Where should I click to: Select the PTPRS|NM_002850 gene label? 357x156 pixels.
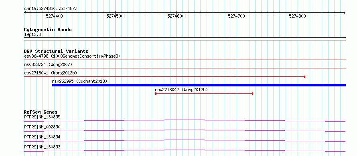point(42,127)
